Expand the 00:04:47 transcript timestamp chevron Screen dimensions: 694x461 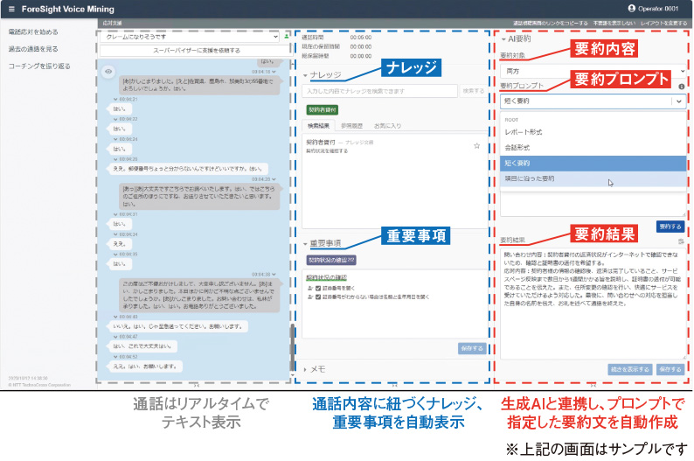tap(115, 337)
